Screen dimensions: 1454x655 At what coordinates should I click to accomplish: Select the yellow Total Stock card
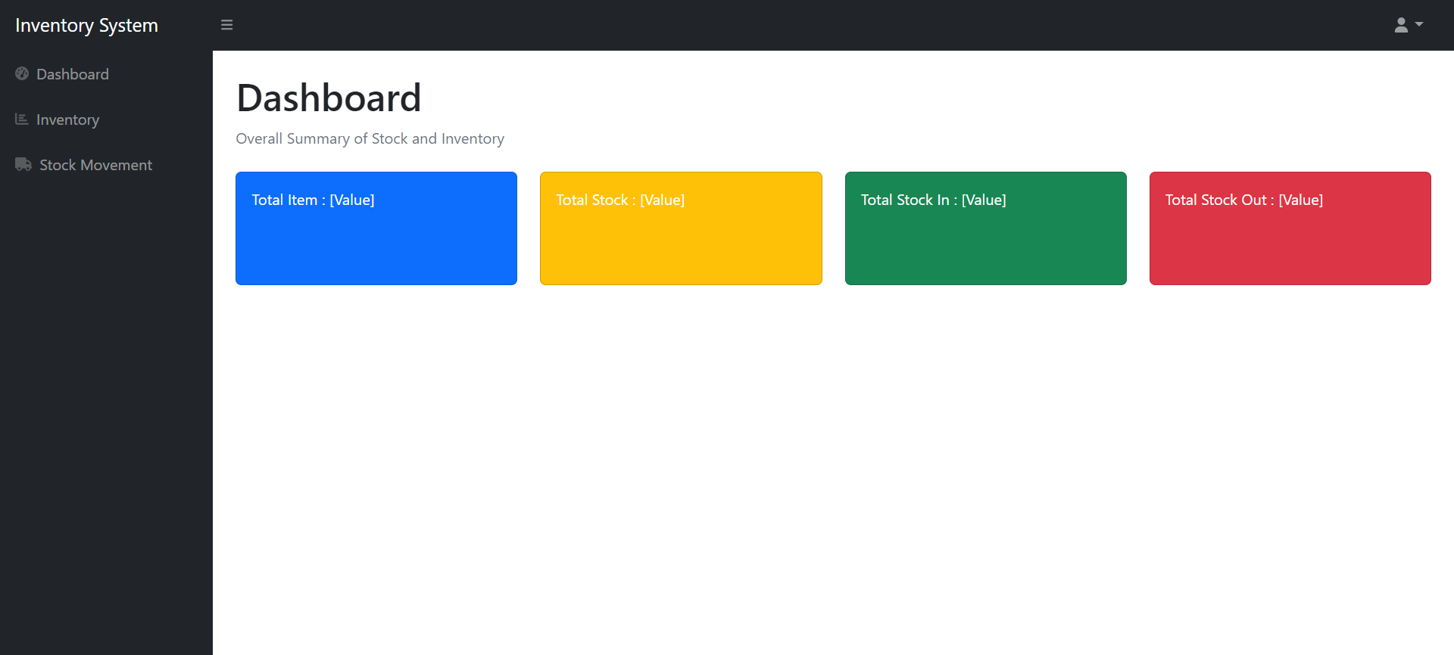(681, 242)
